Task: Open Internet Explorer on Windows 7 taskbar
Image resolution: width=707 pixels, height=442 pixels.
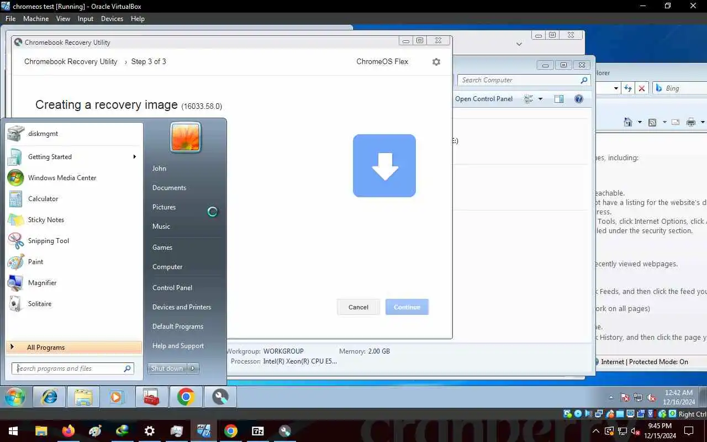Action: point(49,397)
